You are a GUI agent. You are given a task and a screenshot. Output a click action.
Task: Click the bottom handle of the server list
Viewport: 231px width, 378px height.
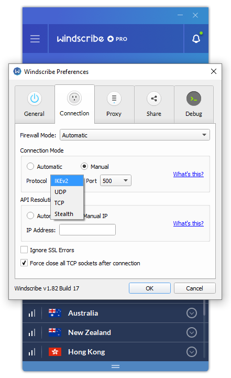point(115,366)
